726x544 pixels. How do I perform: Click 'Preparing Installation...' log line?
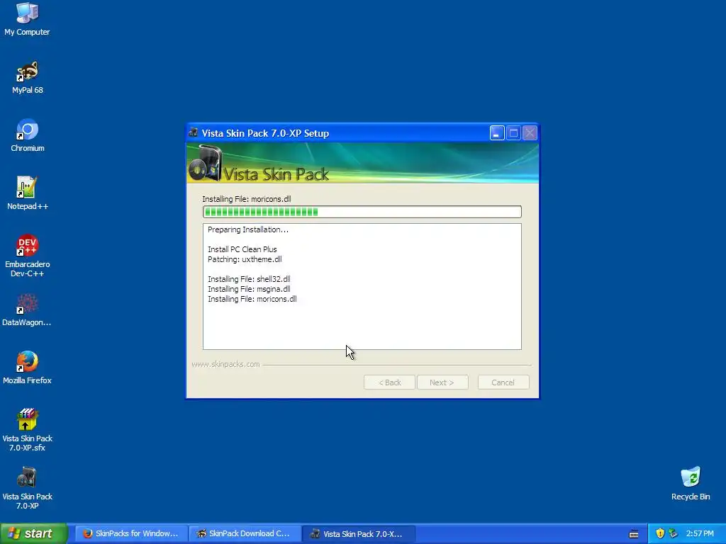point(247,230)
